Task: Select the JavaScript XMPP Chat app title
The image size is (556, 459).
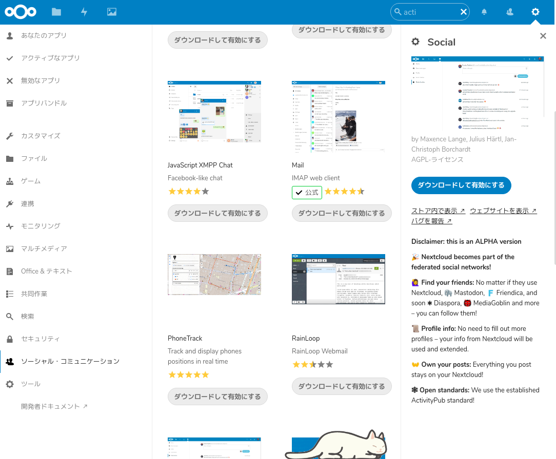Action: [x=200, y=165]
